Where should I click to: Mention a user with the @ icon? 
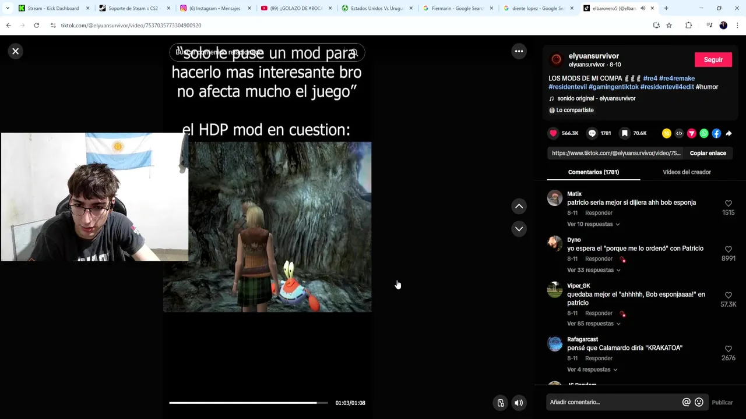tap(687, 402)
